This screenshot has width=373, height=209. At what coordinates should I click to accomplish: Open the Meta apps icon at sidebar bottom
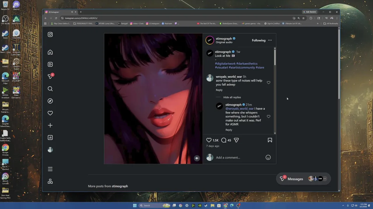(50, 181)
